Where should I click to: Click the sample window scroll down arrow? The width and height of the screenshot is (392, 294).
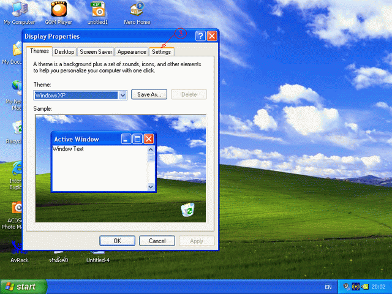point(151,186)
